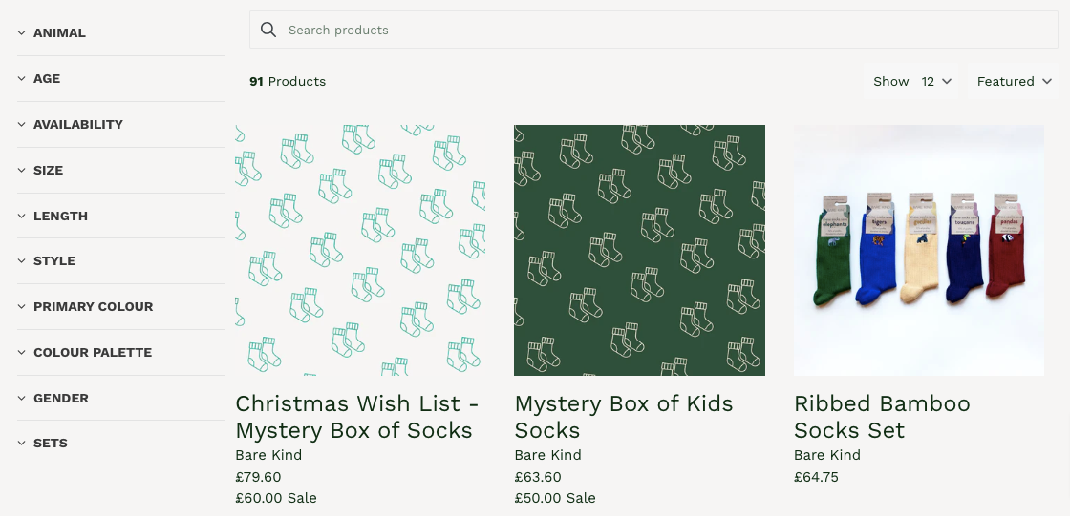This screenshot has width=1070, height=516.
Task: Open the green Mystery Box Kids Socks image
Action: (x=639, y=250)
